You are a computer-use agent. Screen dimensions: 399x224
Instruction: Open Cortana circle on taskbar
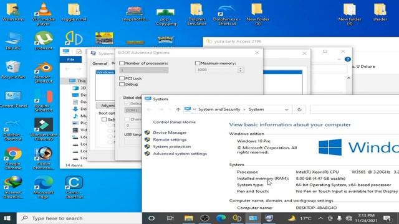click(151, 218)
